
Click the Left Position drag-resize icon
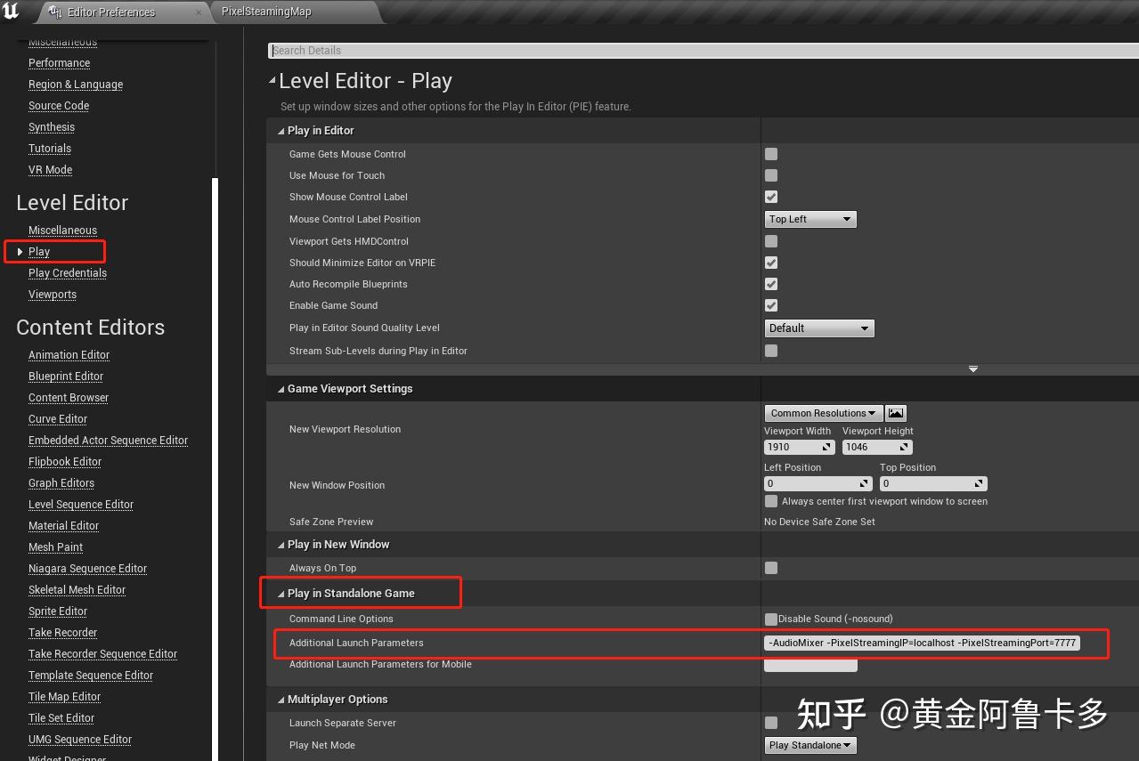(864, 483)
